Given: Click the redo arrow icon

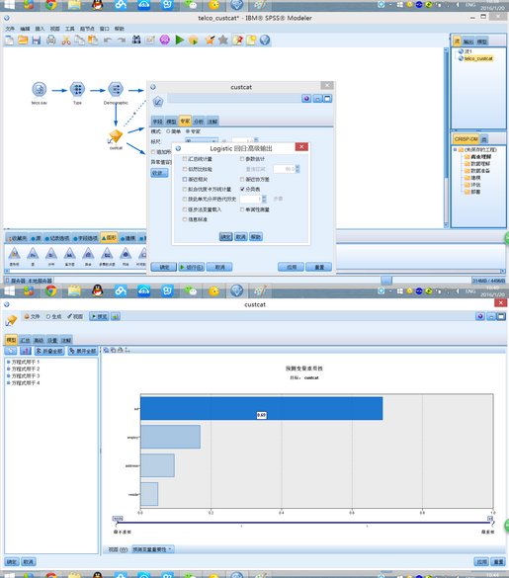Looking at the screenshot, I should pos(122,41).
